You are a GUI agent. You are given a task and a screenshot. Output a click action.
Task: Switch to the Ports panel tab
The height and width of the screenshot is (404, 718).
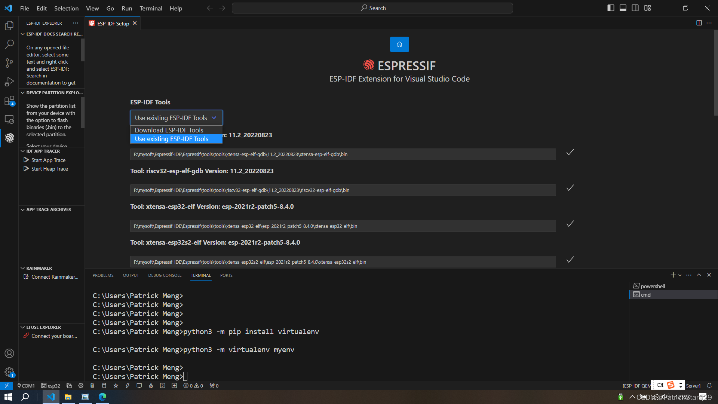(x=226, y=275)
